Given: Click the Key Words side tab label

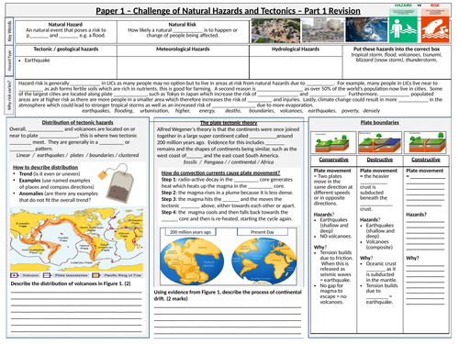Looking at the screenshot, I should coord(9,31).
